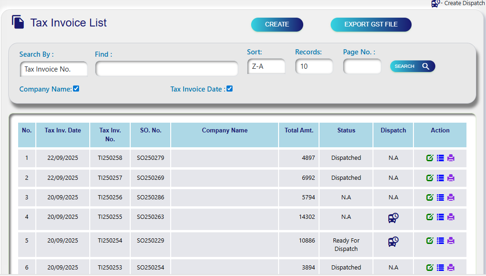Open the Records count dropdown
The image size is (486, 276).
click(313, 66)
